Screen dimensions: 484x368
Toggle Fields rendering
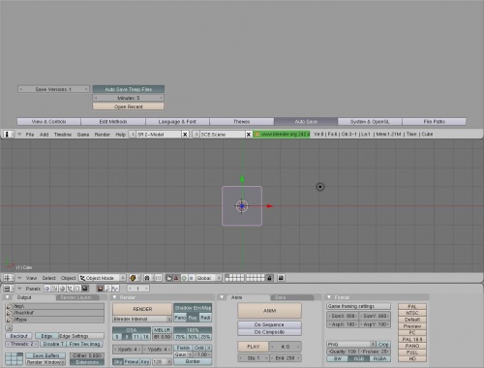183,348
